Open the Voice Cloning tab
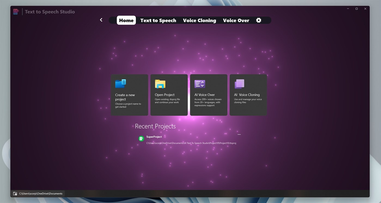 pyautogui.click(x=199, y=20)
